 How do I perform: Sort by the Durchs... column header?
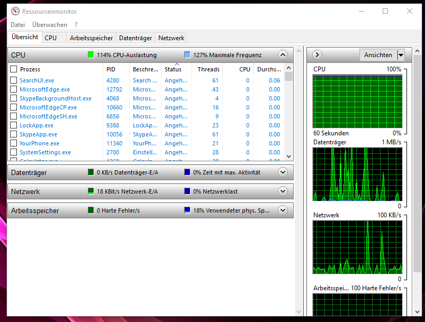pyautogui.click(x=269, y=69)
